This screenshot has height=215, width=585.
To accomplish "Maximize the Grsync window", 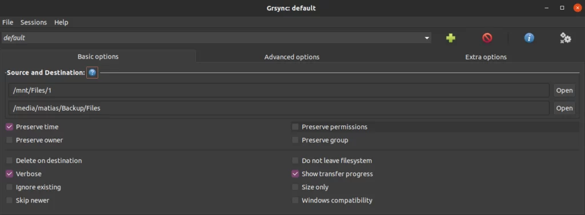I will tap(562, 8).
